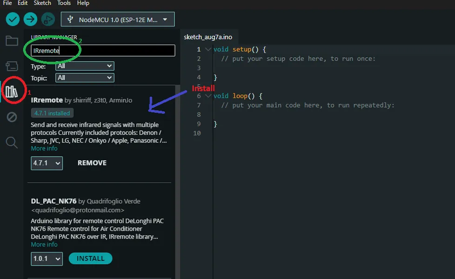Open the Boards Manager sidebar icon
The width and height of the screenshot is (455, 279).
coord(12,66)
